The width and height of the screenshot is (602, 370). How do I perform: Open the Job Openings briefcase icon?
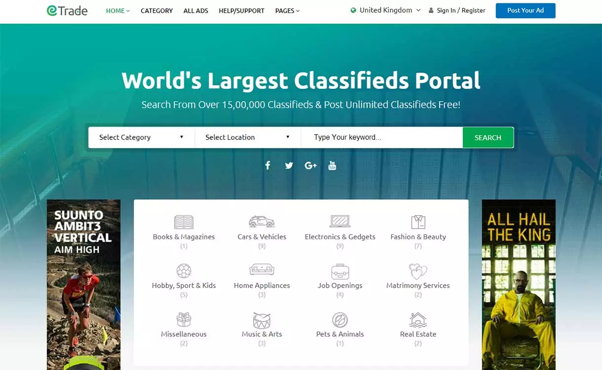(339, 270)
